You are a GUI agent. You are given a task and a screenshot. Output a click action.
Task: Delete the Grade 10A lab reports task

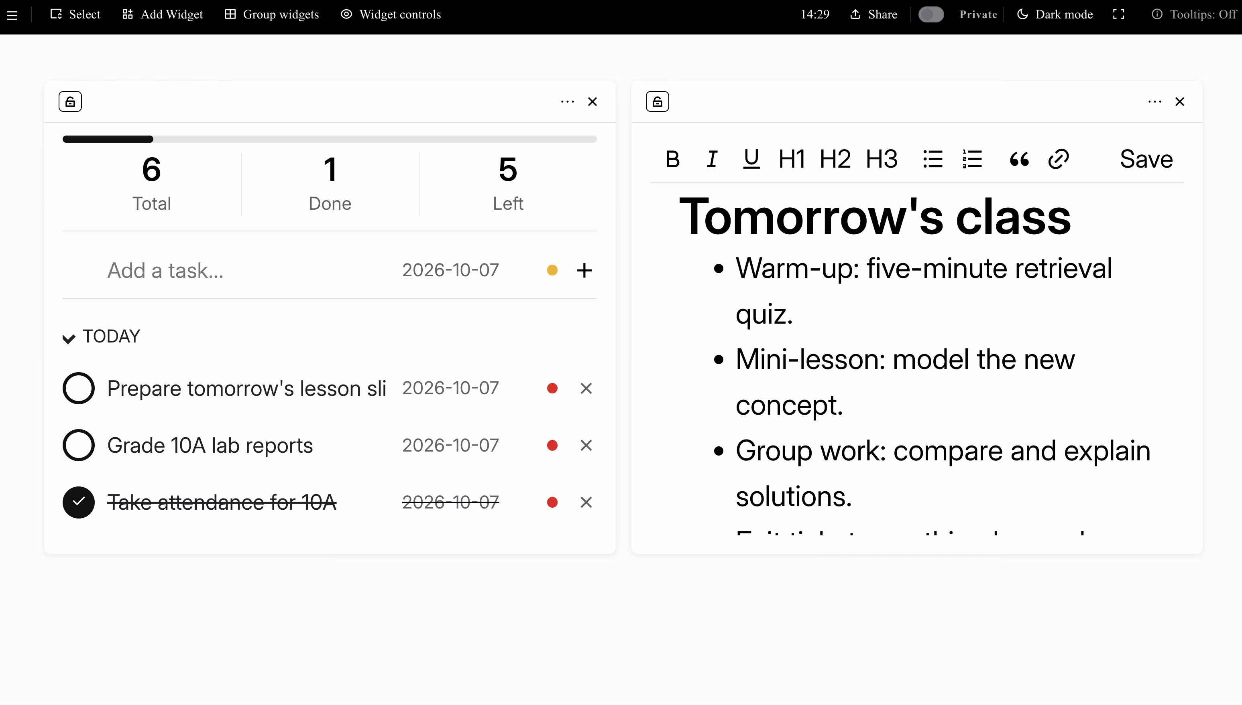pyautogui.click(x=586, y=446)
